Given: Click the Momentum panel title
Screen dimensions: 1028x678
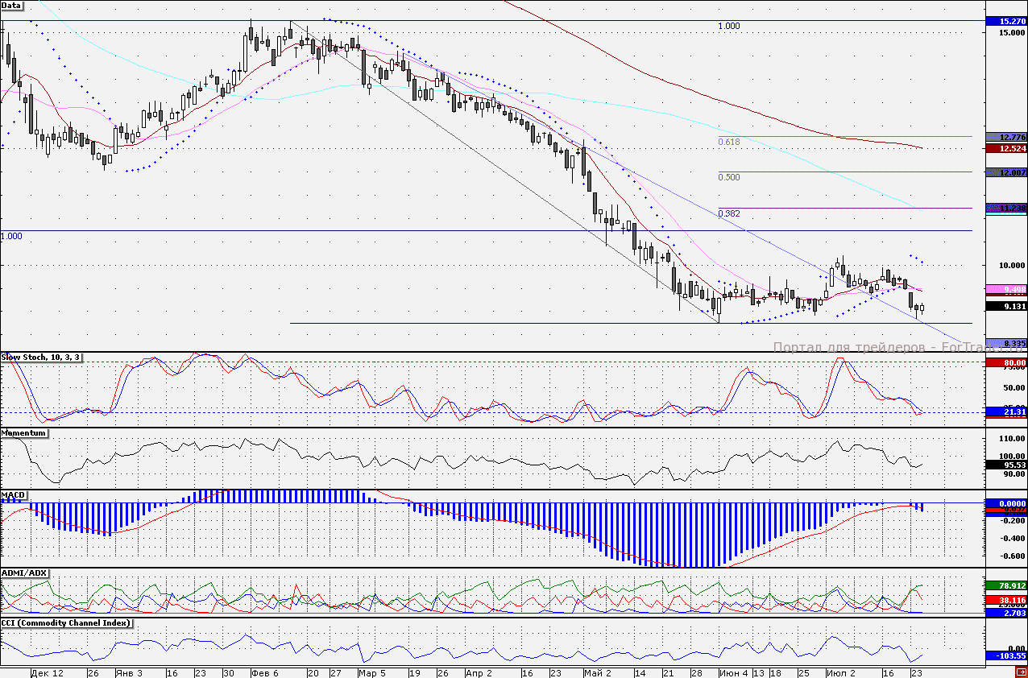Looking at the screenshot, I should click(x=24, y=433).
